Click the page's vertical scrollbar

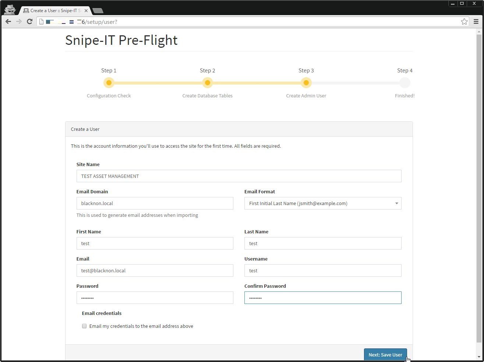click(x=478, y=184)
